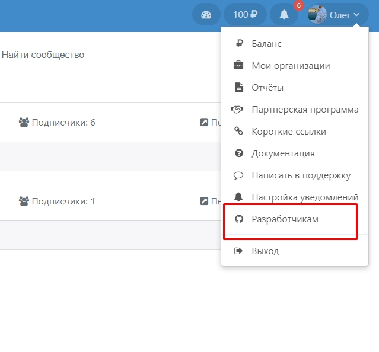379x352 pixels.
Task: Click the briefcase icon for Мои организации
Action: [238, 65]
